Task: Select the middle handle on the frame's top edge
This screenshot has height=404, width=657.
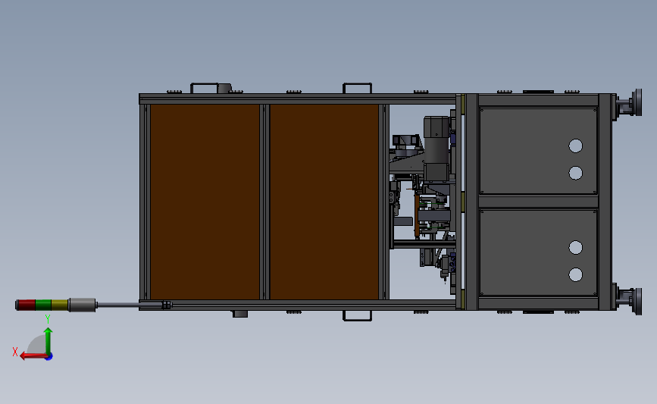Action: [x=358, y=88]
